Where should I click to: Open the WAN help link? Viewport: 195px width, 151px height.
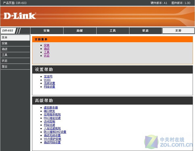click(x=47, y=80)
